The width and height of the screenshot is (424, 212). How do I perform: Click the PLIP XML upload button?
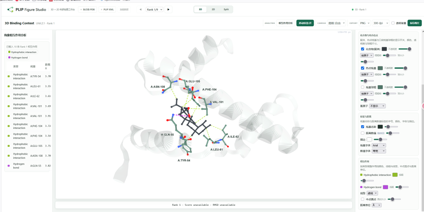(107, 9)
